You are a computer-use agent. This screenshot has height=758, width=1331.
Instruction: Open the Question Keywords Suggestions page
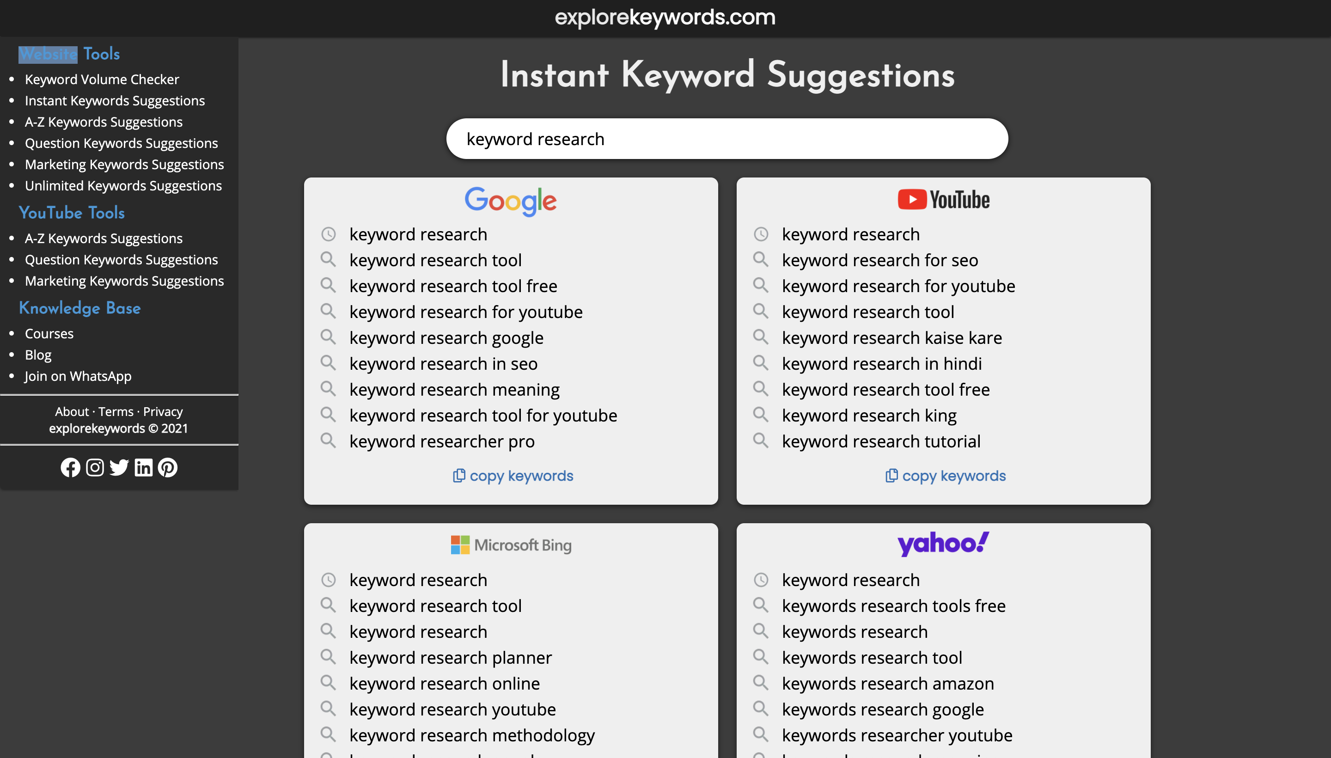[121, 143]
